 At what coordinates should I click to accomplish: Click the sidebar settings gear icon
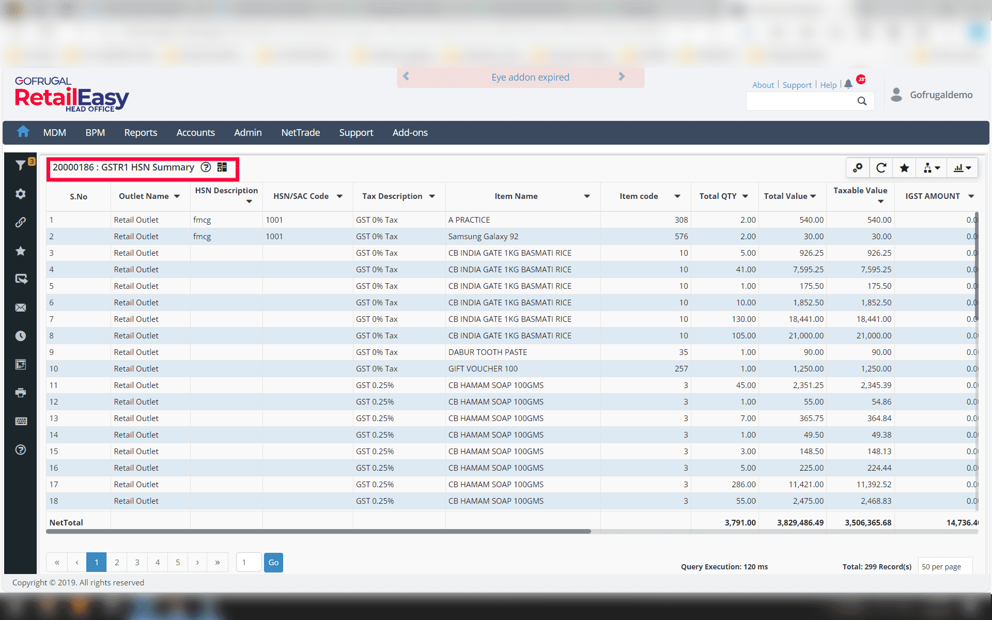pos(21,194)
